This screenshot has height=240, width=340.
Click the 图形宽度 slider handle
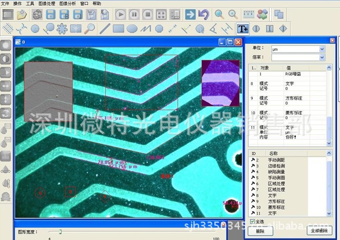(60, 232)
